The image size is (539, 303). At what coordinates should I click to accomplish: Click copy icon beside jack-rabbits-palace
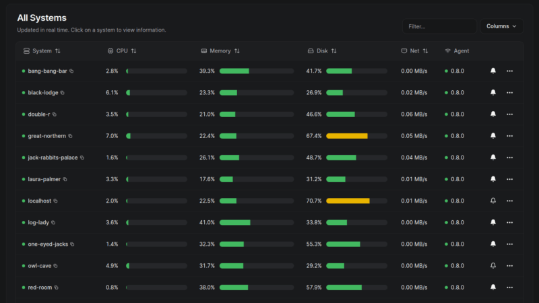click(x=82, y=158)
